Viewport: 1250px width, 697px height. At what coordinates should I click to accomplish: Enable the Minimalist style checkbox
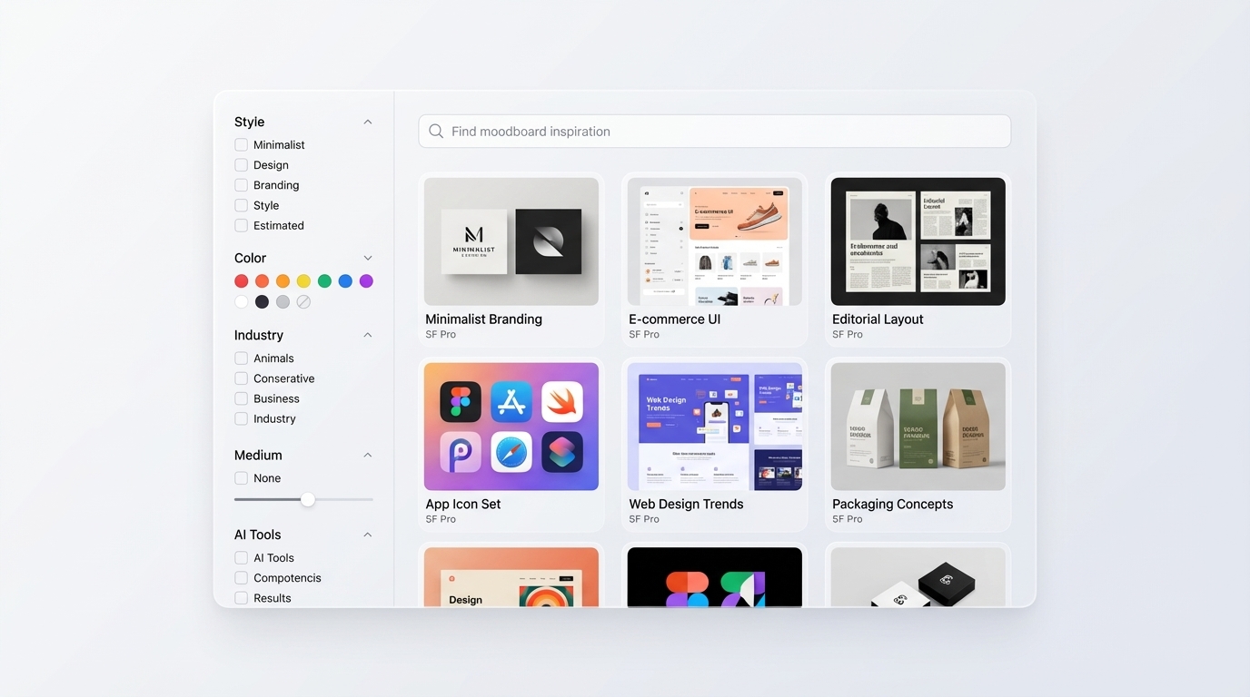click(241, 145)
